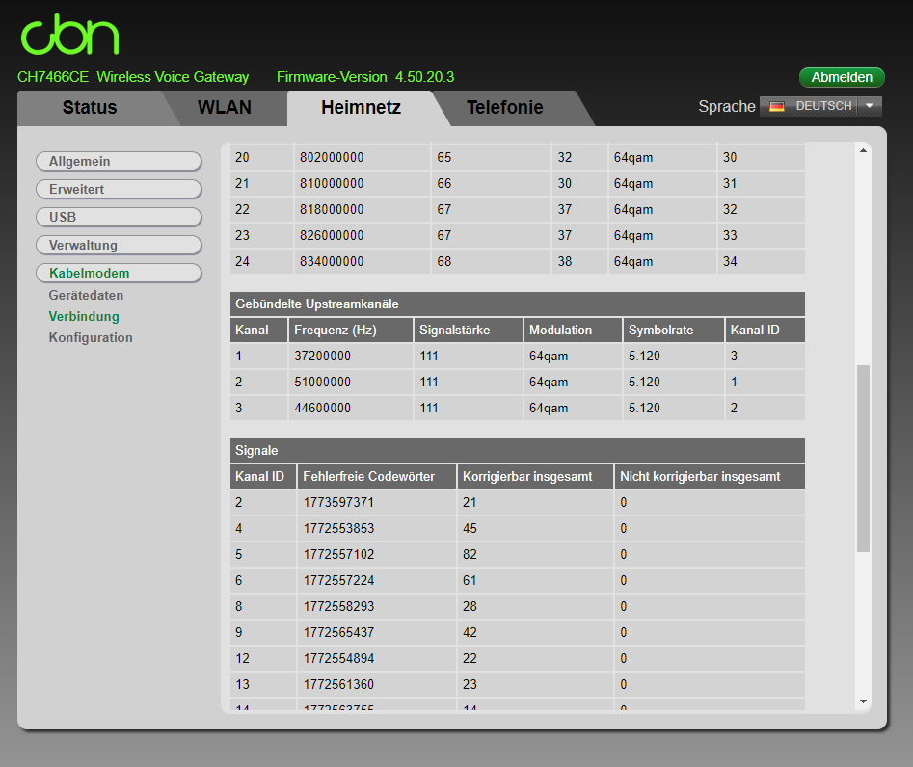The width and height of the screenshot is (913, 767).
Task: Click the Fehlerfreie Codewörter column header
Action: pos(377,477)
